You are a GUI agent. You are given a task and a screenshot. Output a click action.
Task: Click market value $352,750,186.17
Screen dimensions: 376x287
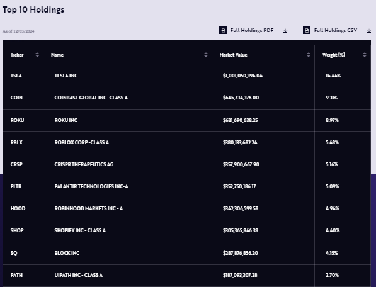tap(239, 186)
